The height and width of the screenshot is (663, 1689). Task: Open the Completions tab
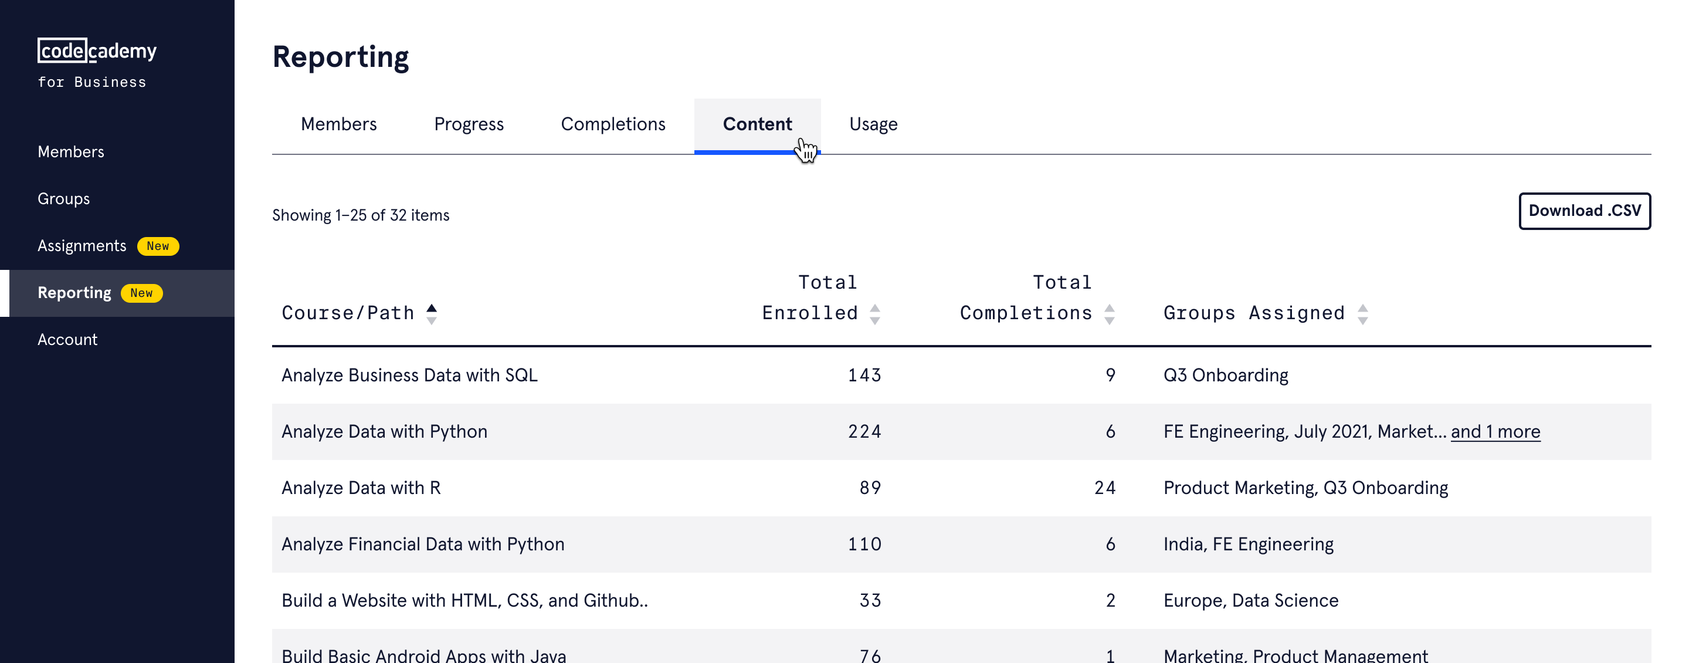pyautogui.click(x=612, y=124)
